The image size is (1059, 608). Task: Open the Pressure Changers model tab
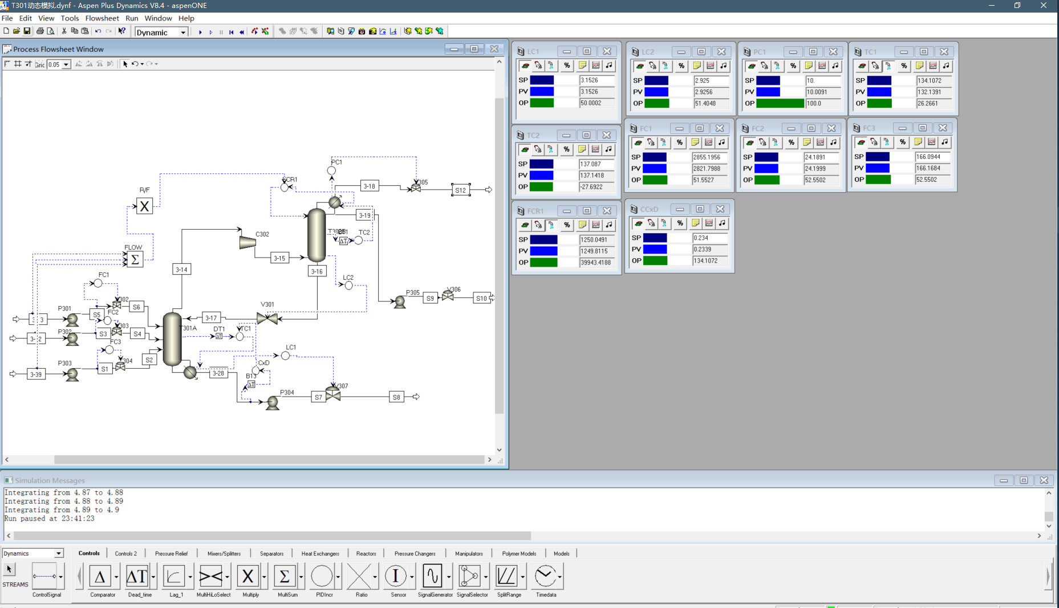(415, 553)
